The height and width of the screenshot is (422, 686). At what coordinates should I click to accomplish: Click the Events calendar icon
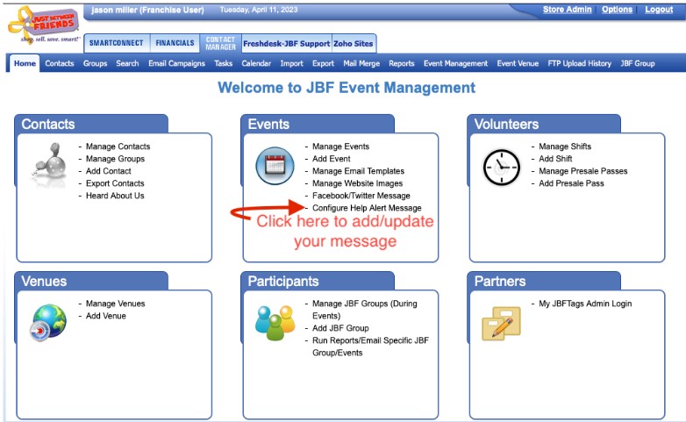click(x=274, y=166)
